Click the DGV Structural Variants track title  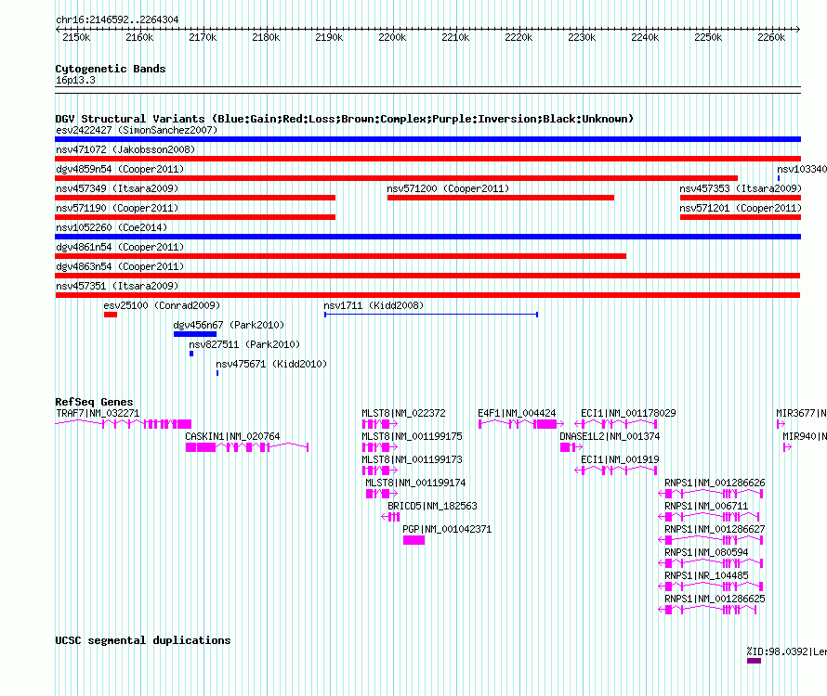pyautogui.click(x=345, y=119)
